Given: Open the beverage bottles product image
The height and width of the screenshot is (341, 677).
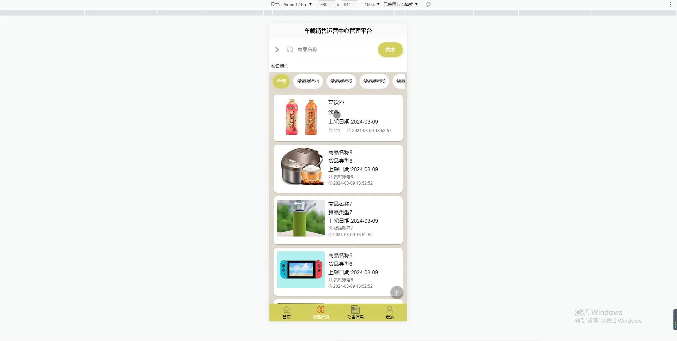Looking at the screenshot, I should pos(301,117).
